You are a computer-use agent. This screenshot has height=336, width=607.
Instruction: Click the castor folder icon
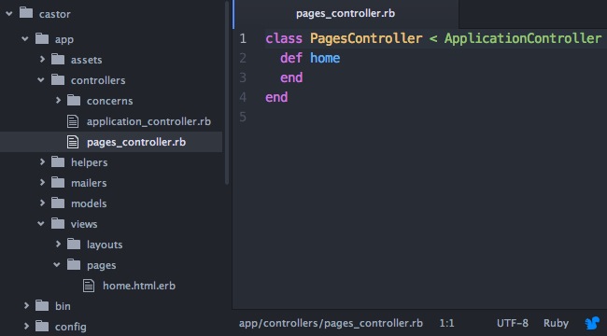[x=26, y=13]
